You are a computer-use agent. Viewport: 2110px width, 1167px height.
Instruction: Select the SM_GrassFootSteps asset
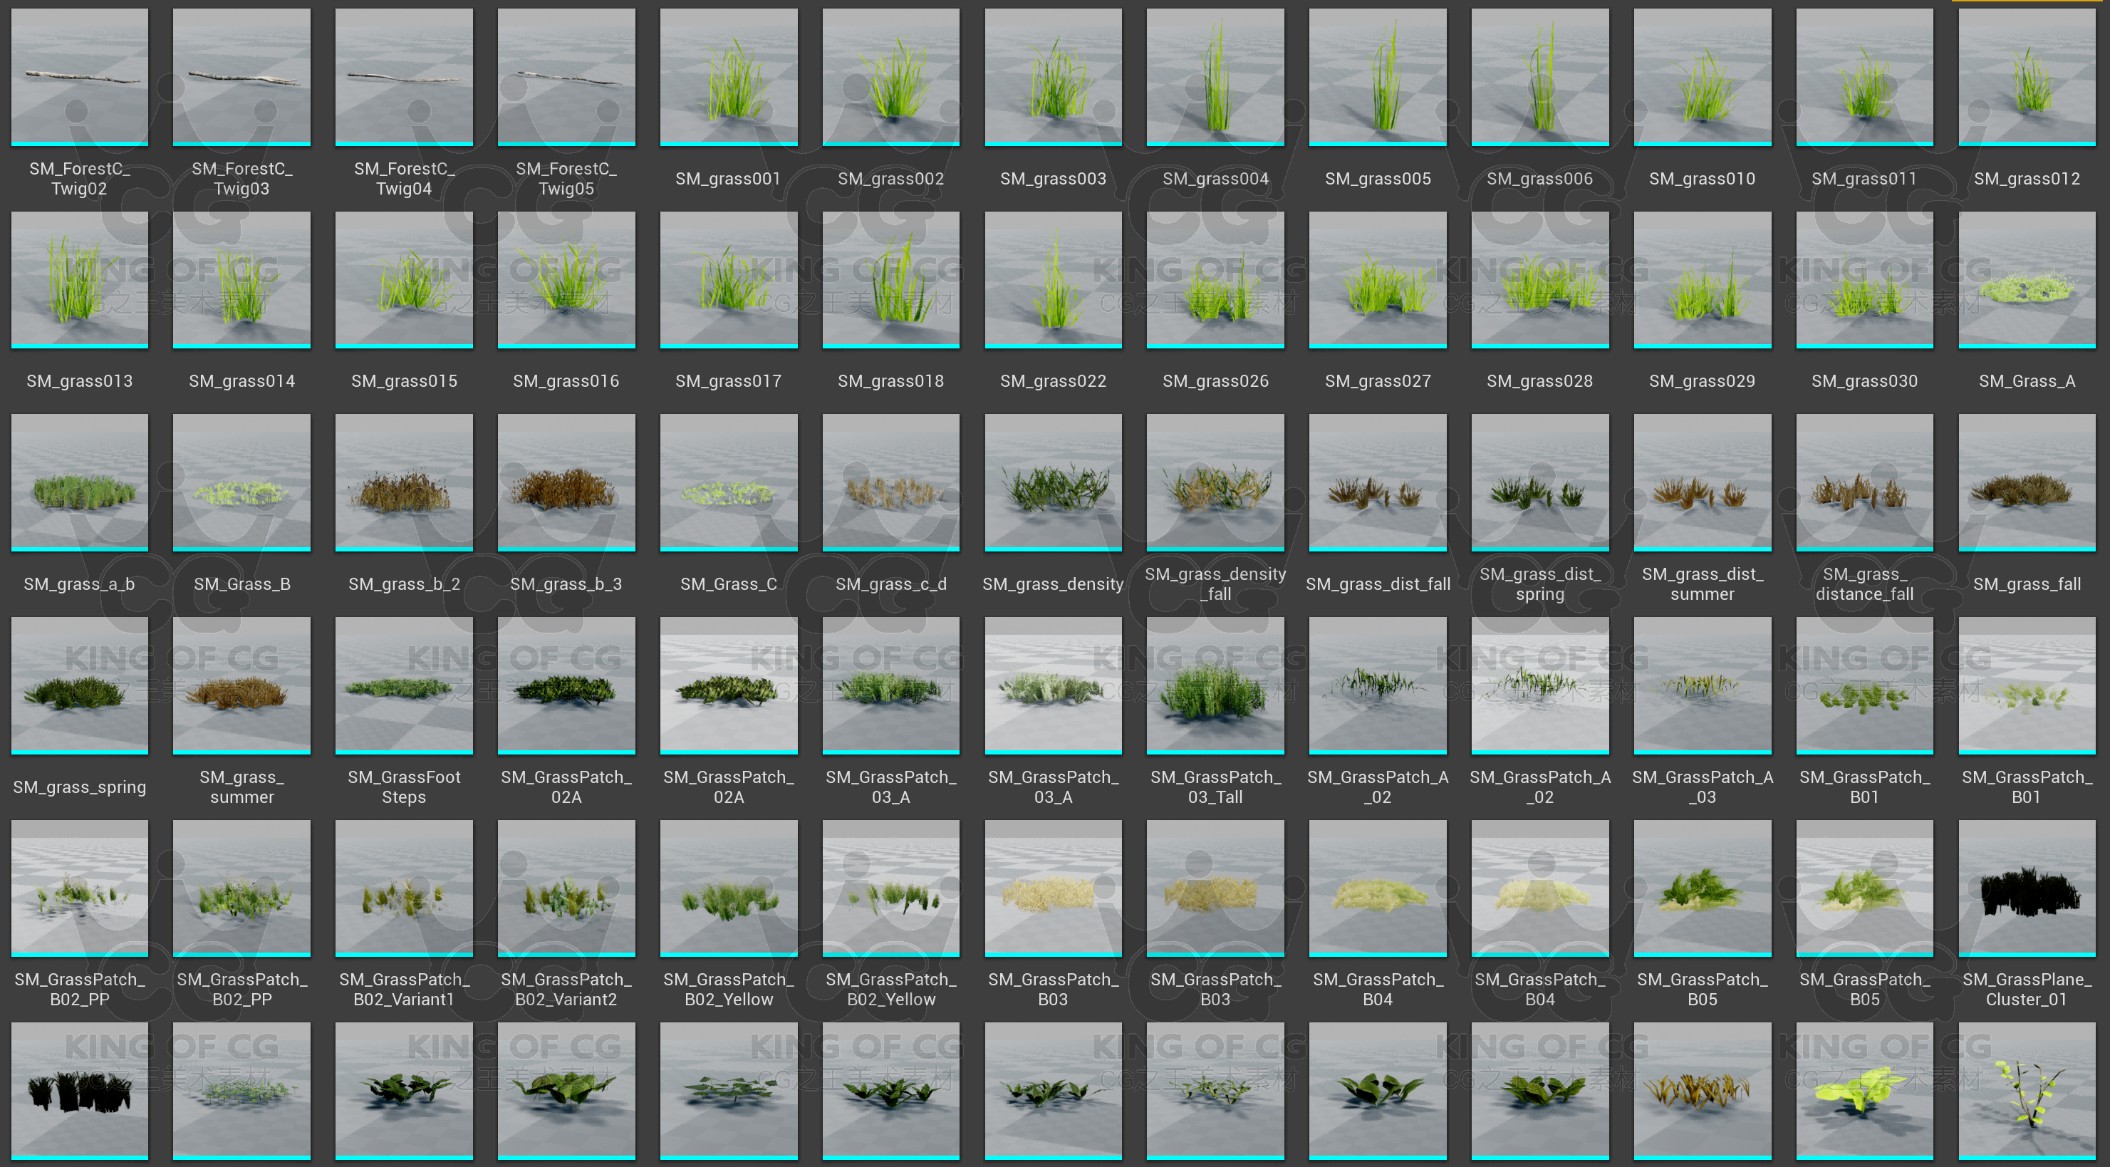point(404,685)
